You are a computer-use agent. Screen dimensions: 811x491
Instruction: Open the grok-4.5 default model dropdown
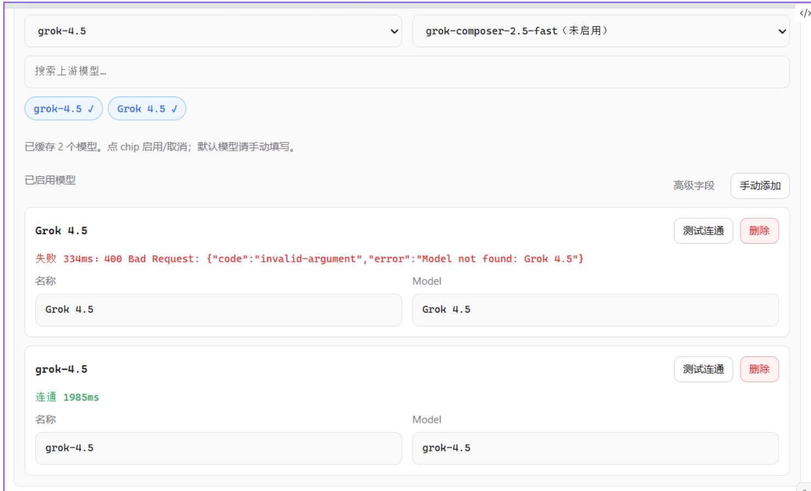pos(213,31)
